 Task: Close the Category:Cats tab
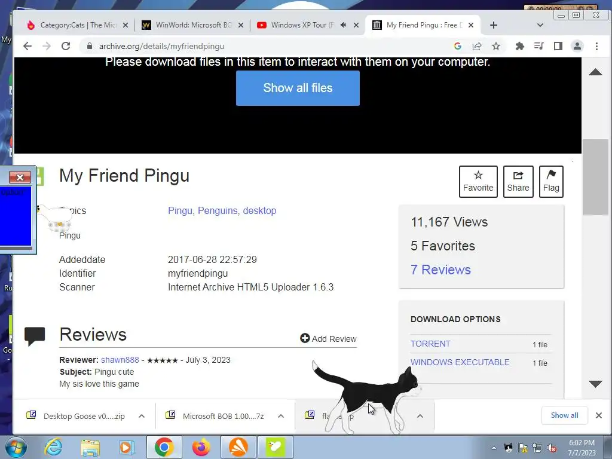[x=126, y=25]
